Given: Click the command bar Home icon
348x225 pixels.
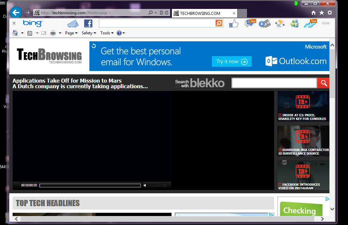Looking at the screenshot, I should pos(15,33).
